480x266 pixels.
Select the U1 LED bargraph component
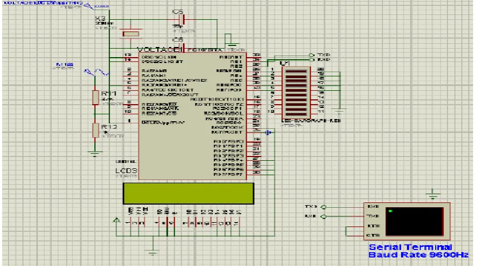click(x=296, y=93)
